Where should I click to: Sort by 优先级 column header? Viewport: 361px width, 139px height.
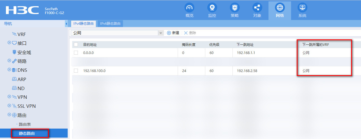[214, 45]
